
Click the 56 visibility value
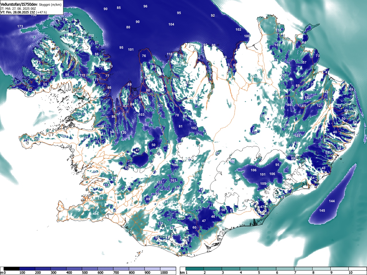tap(223, 210)
